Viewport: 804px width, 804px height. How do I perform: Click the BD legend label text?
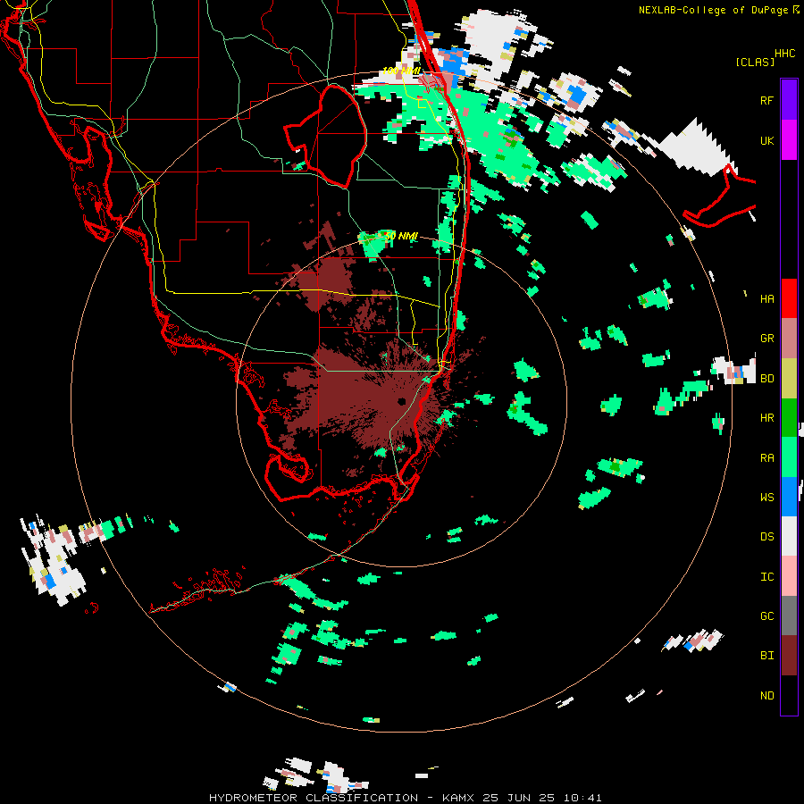pos(766,379)
